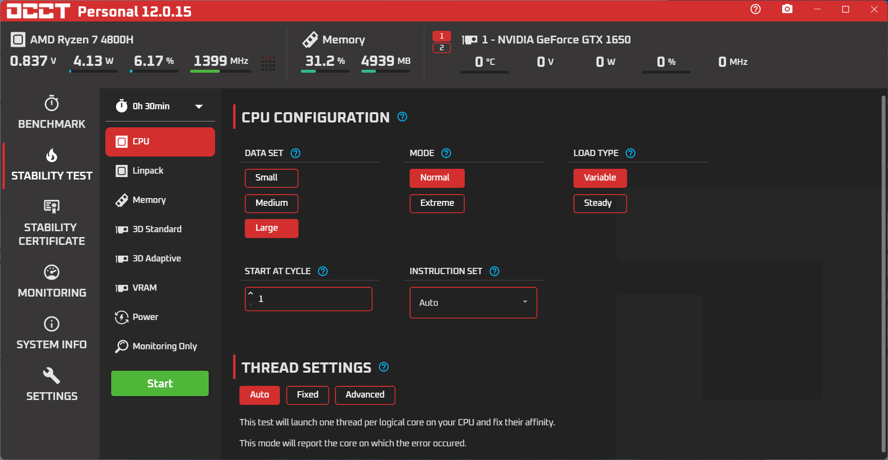888x460 pixels.
Task: Click the Start At Cycle input field
Action: (309, 299)
